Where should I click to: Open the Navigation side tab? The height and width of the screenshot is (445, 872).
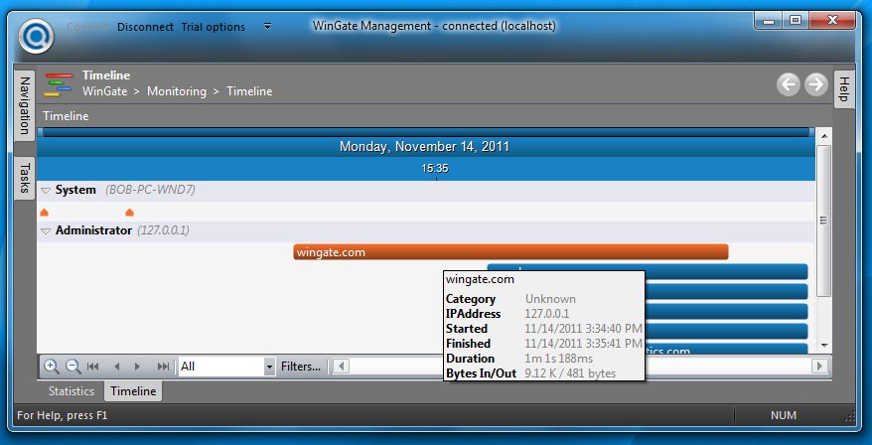coord(25,108)
